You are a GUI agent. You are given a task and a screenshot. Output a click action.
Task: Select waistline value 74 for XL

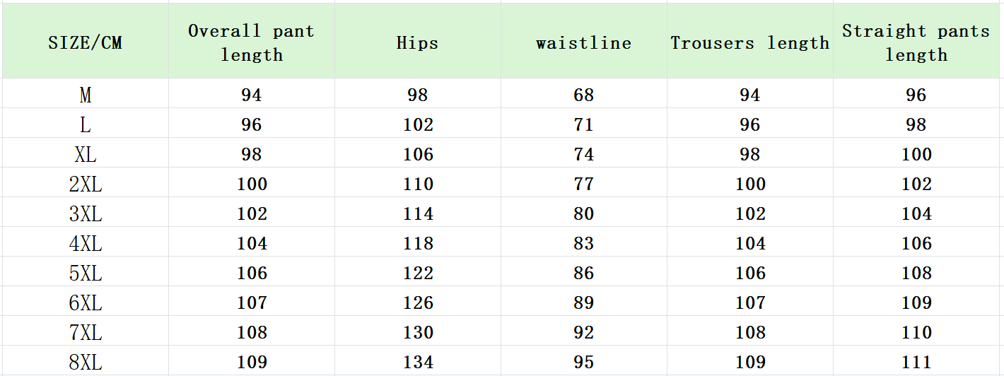pos(583,155)
